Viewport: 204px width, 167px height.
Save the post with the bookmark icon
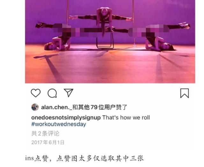click(185, 93)
